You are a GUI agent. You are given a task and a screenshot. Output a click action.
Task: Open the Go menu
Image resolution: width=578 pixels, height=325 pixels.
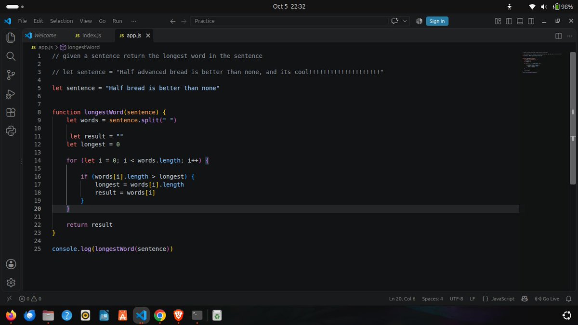tap(102, 21)
